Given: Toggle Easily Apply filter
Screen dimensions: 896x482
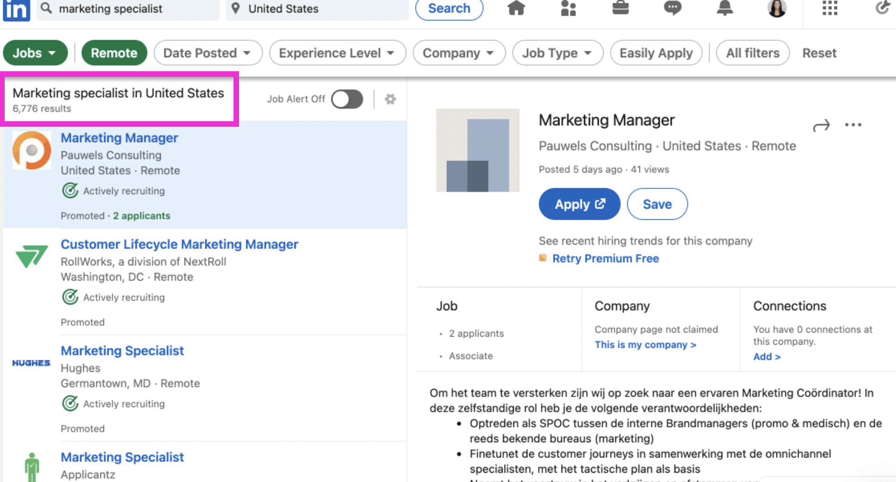Looking at the screenshot, I should click(656, 53).
